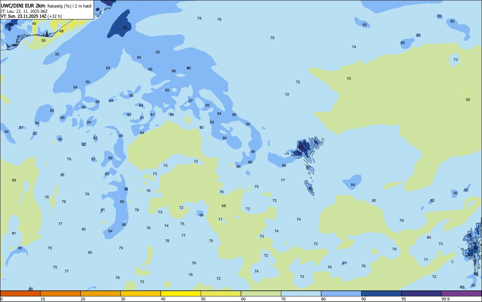482x302 pixels.
Task: Click the dark orange 0–10 legend swatch
Action: tap(20, 293)
